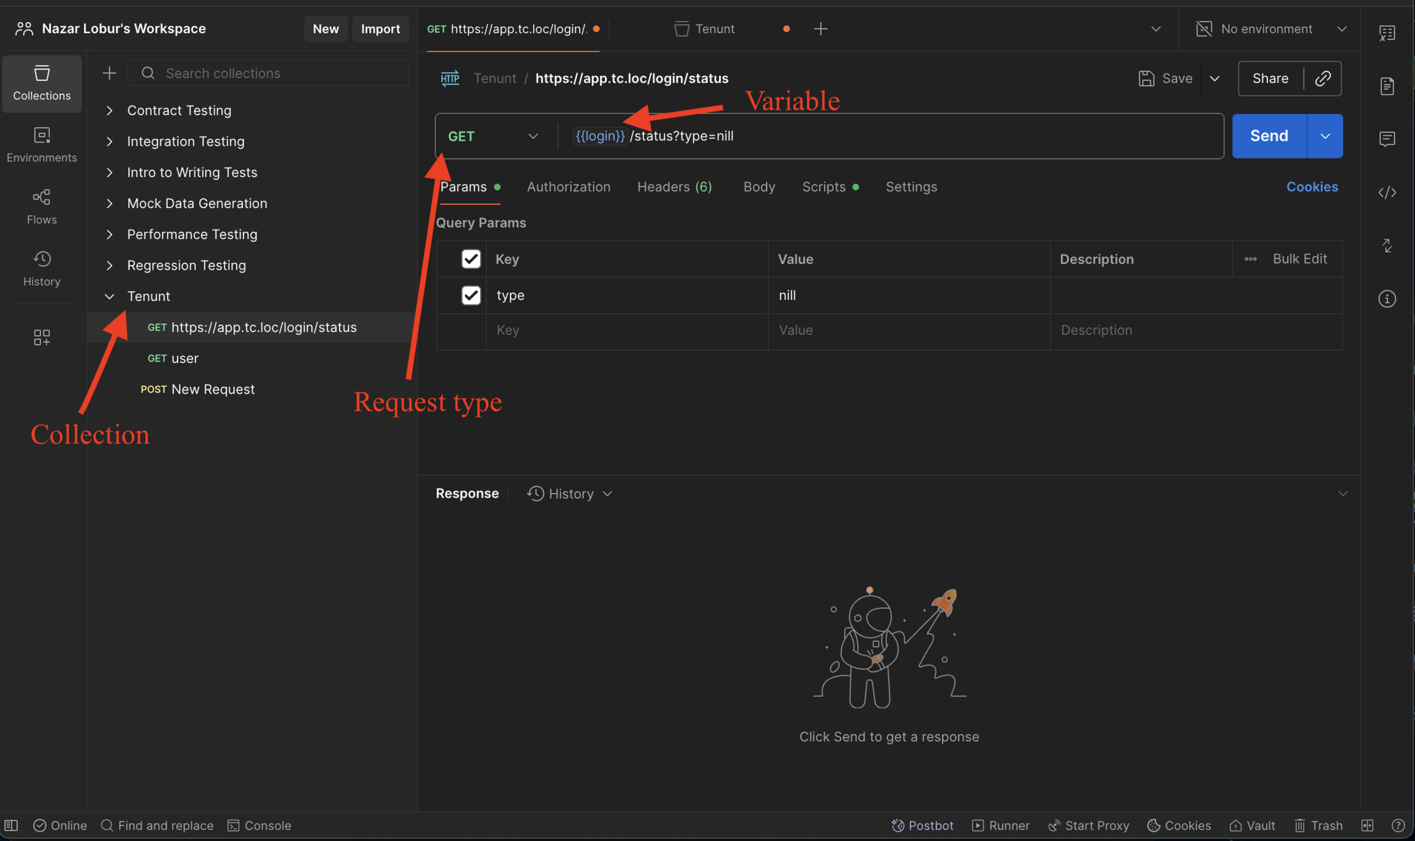Uncheck the type query parameter checkbox
This screenshot has height=841, width=1415.
click(471, 295)
